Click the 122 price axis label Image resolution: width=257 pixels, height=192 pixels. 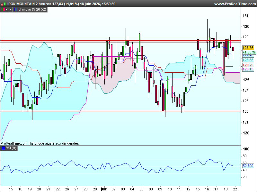(245, 111)
